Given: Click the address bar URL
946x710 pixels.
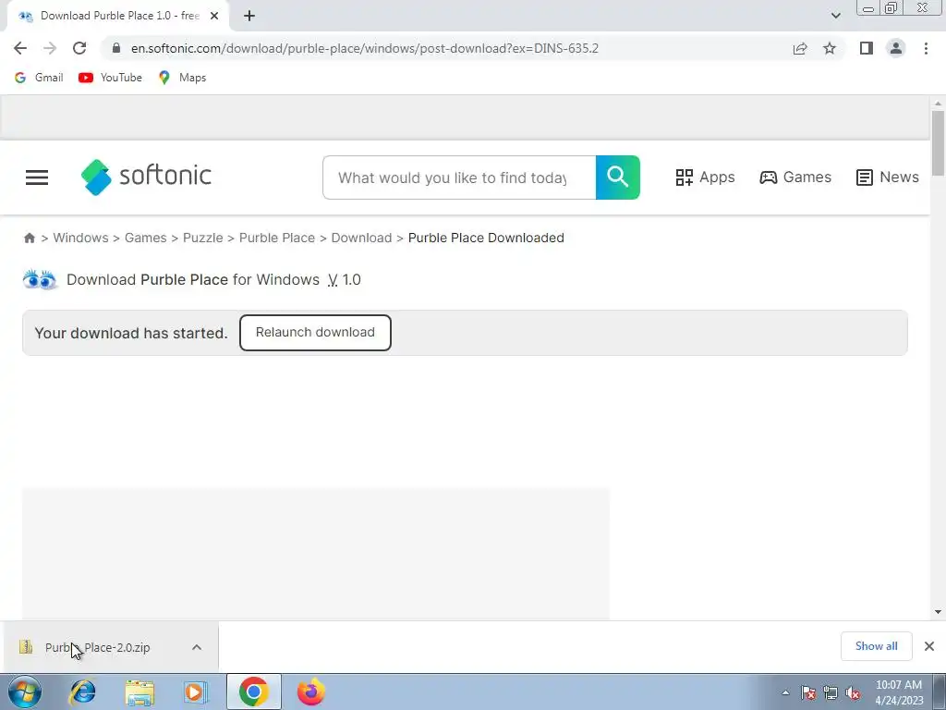Looking at the screenshot, I should click(x=364, y=48).
